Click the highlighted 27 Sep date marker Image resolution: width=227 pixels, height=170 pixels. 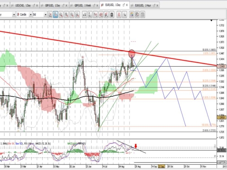point(161,166)
